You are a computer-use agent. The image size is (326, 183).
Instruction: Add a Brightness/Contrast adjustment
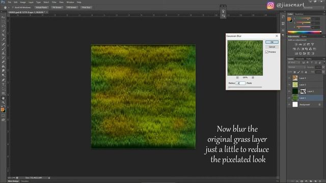[296, 44]
